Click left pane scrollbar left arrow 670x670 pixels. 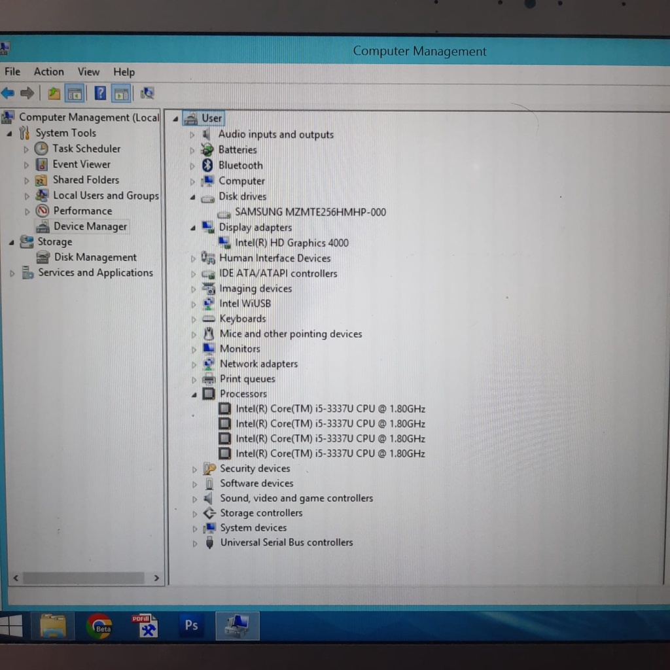tap(16, 578)
